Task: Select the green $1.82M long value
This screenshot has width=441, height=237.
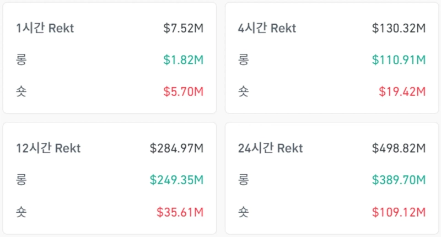Action: tap(184, 60)
